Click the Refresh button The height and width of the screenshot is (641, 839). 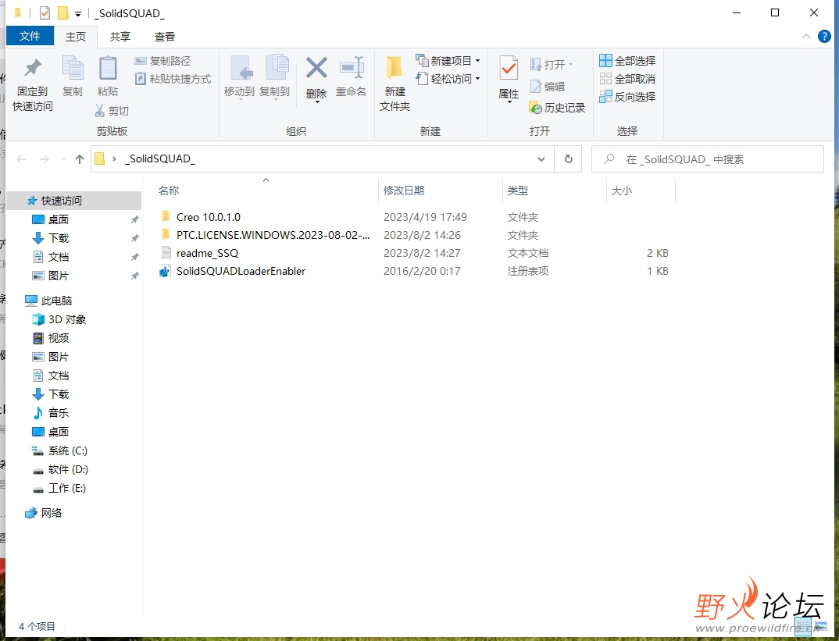(x=568, y=159)
